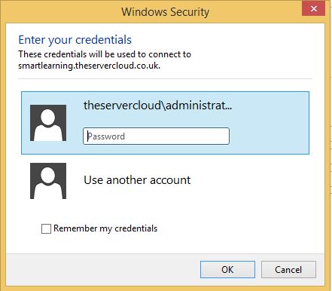Choose the "Use another account" text option

coord(137,180)
